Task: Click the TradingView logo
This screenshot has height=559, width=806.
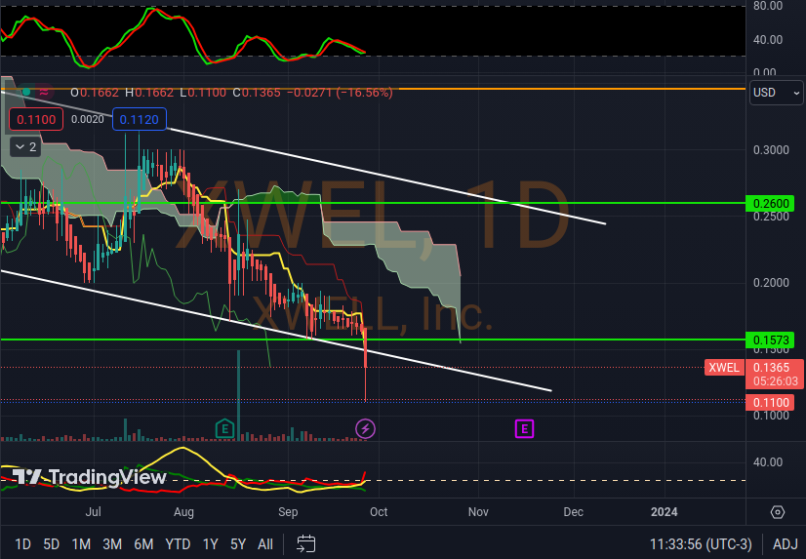Action: [x=89, y=477]
